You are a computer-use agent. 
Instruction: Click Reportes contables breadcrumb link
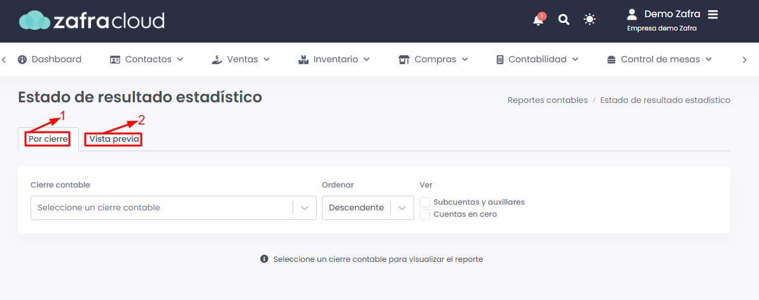tap(547, 100)
